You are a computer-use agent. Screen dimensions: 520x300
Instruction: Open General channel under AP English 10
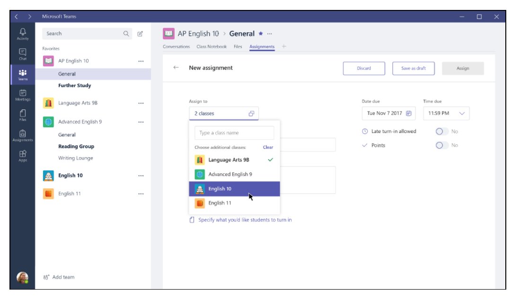tap(93, 74)
